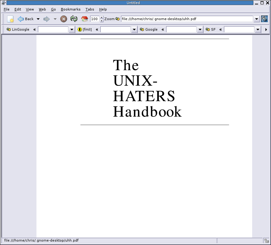Click the Galeon spinner icon beside address bar
Image resolution: width=271 pixels, height=245 pixels.
coord(264,19)
